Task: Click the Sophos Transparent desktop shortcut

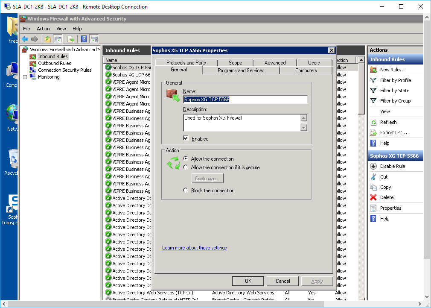Action: tap(9, 210)
